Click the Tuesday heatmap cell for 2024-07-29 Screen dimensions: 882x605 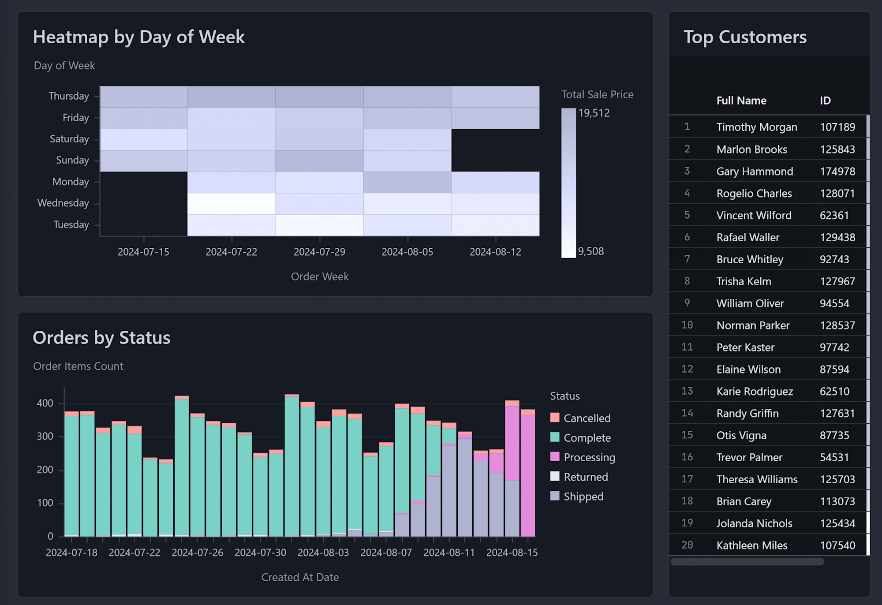(x=319, y=225)
